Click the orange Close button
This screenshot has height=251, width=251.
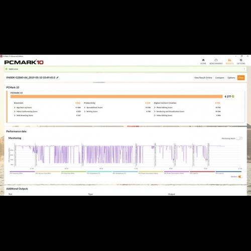tap(241, 78)
